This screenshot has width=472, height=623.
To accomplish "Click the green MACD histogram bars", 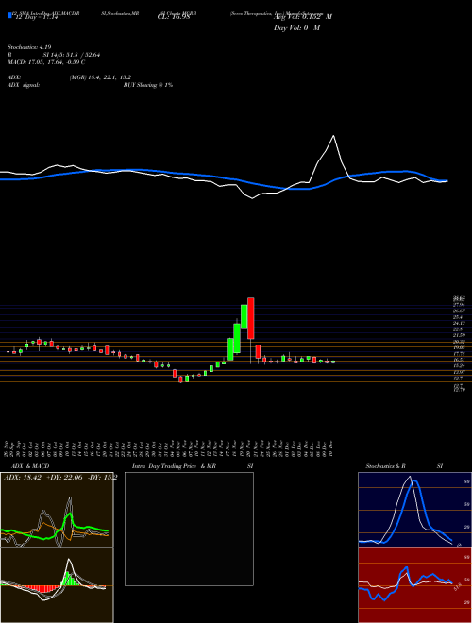I will [x=69, y=579].
